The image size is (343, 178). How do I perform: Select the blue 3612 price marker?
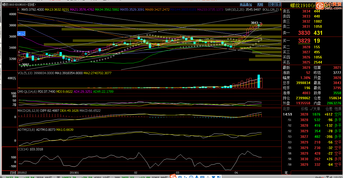click(x=21, y=34)
